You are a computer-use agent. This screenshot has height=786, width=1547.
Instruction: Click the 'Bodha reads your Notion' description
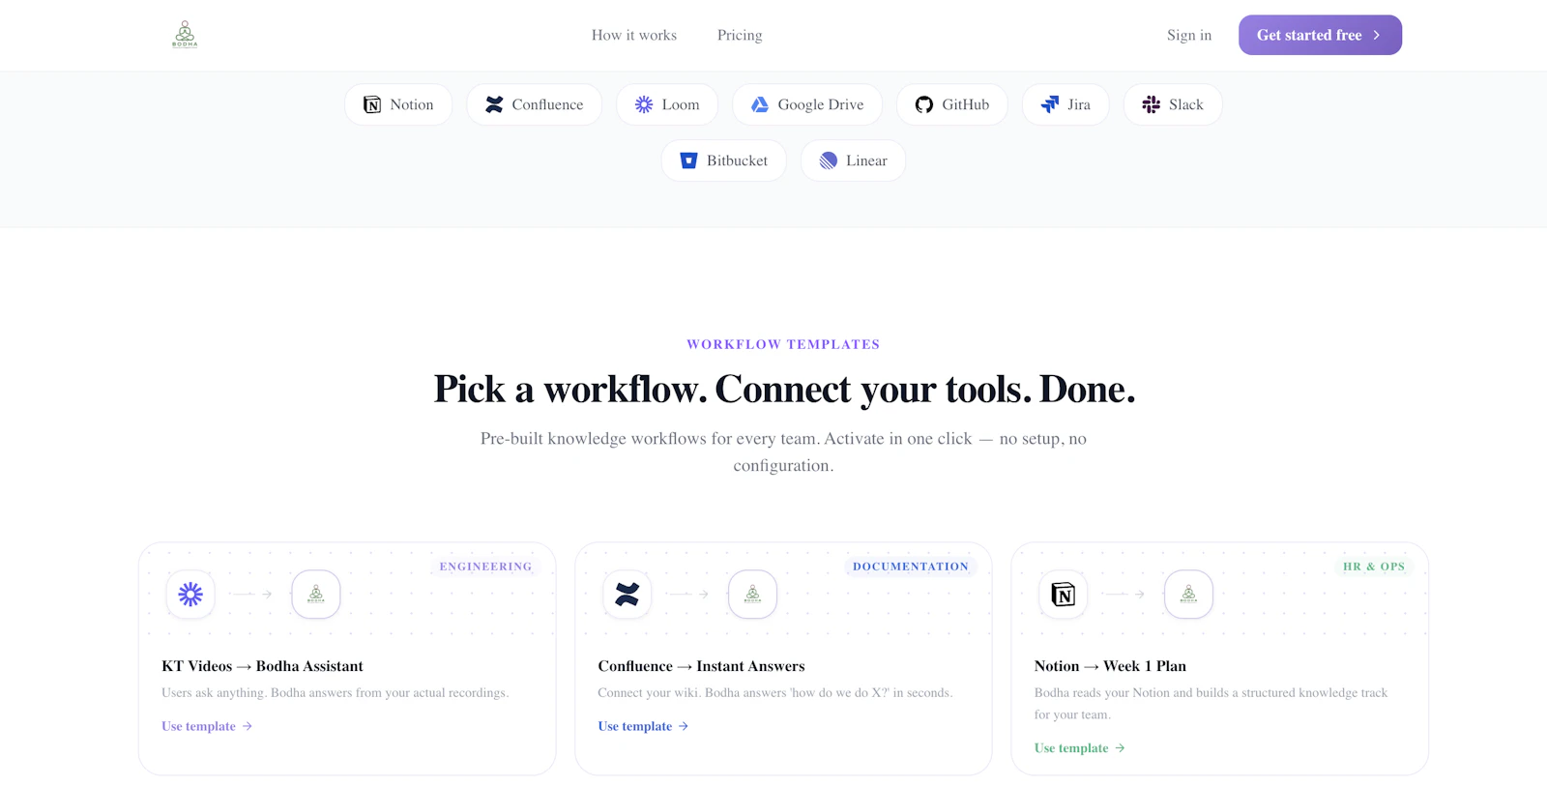pos(1211,704)
